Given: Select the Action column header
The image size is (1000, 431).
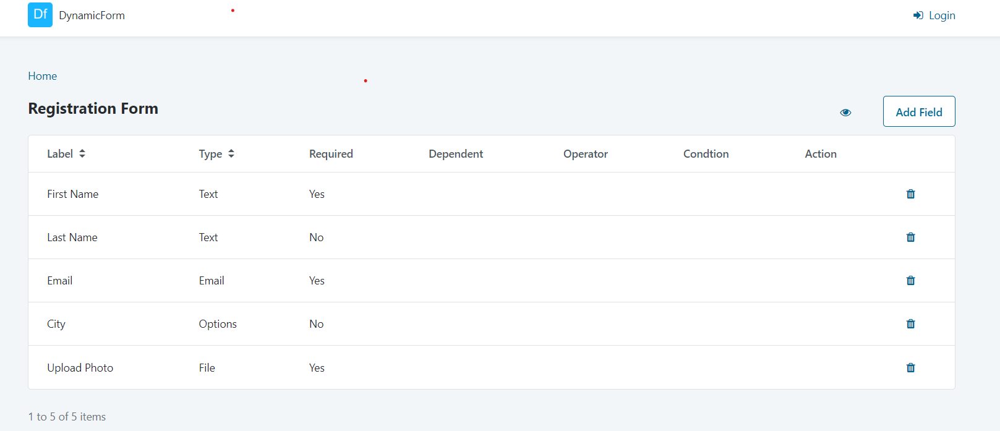Looking at the screenshot, I should pos(821,154).
